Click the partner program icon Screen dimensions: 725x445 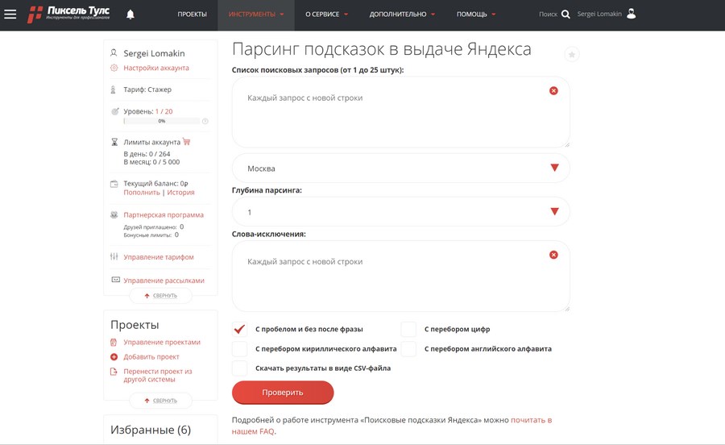[114, 214]
